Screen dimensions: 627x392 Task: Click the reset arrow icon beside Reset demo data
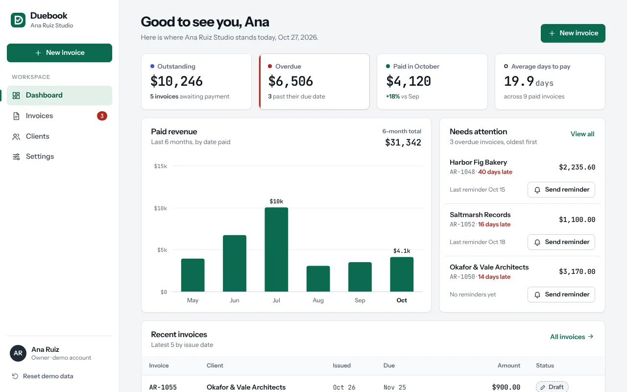coord(15,376)
